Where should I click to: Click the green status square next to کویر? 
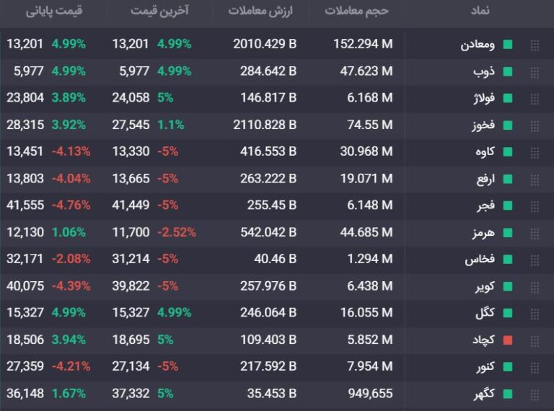coord(508,287)
